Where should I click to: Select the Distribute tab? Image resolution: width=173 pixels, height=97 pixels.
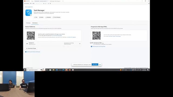(35, 23)
